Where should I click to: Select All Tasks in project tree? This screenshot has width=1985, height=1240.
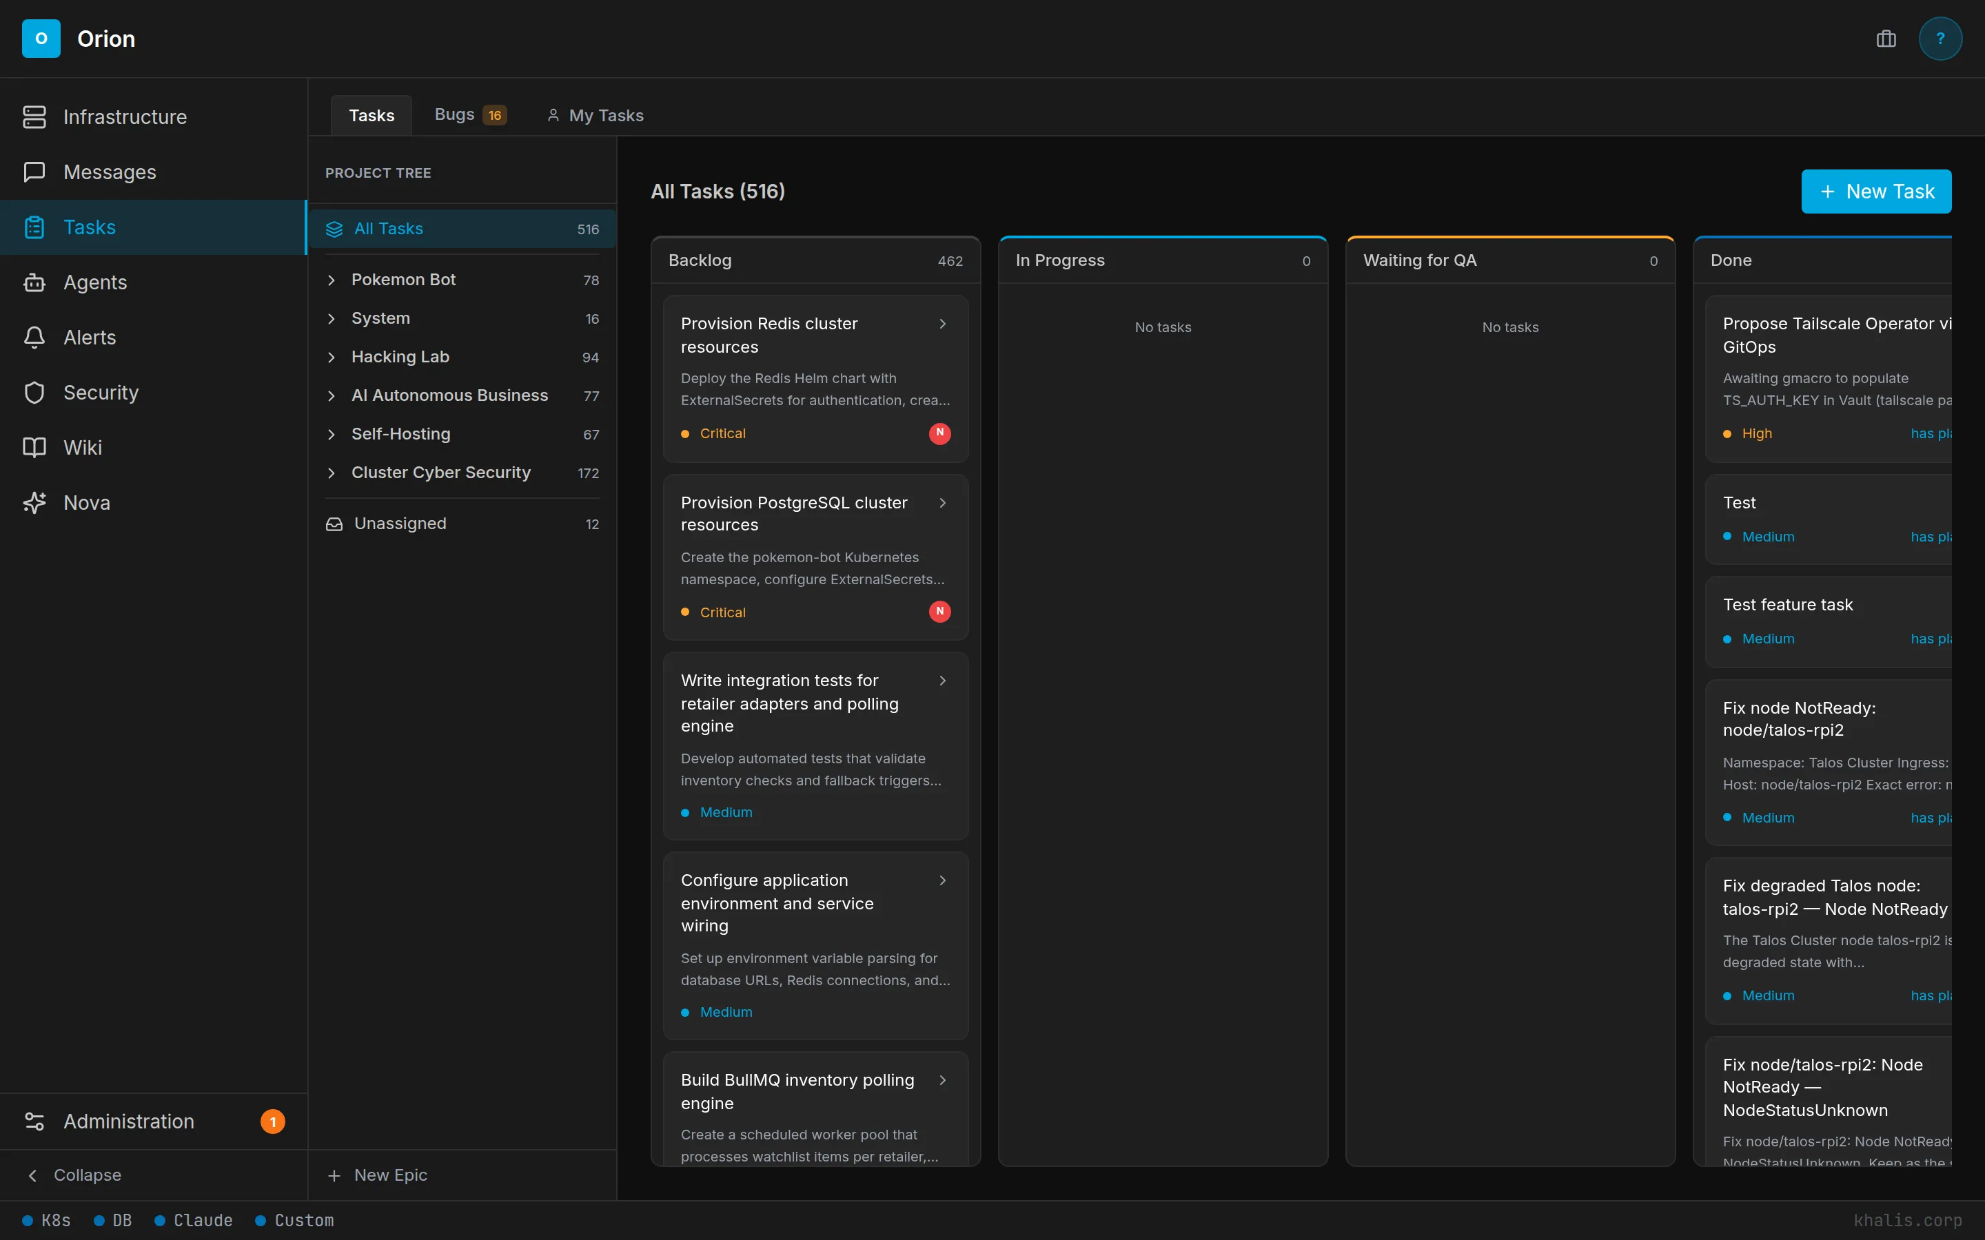462,229
